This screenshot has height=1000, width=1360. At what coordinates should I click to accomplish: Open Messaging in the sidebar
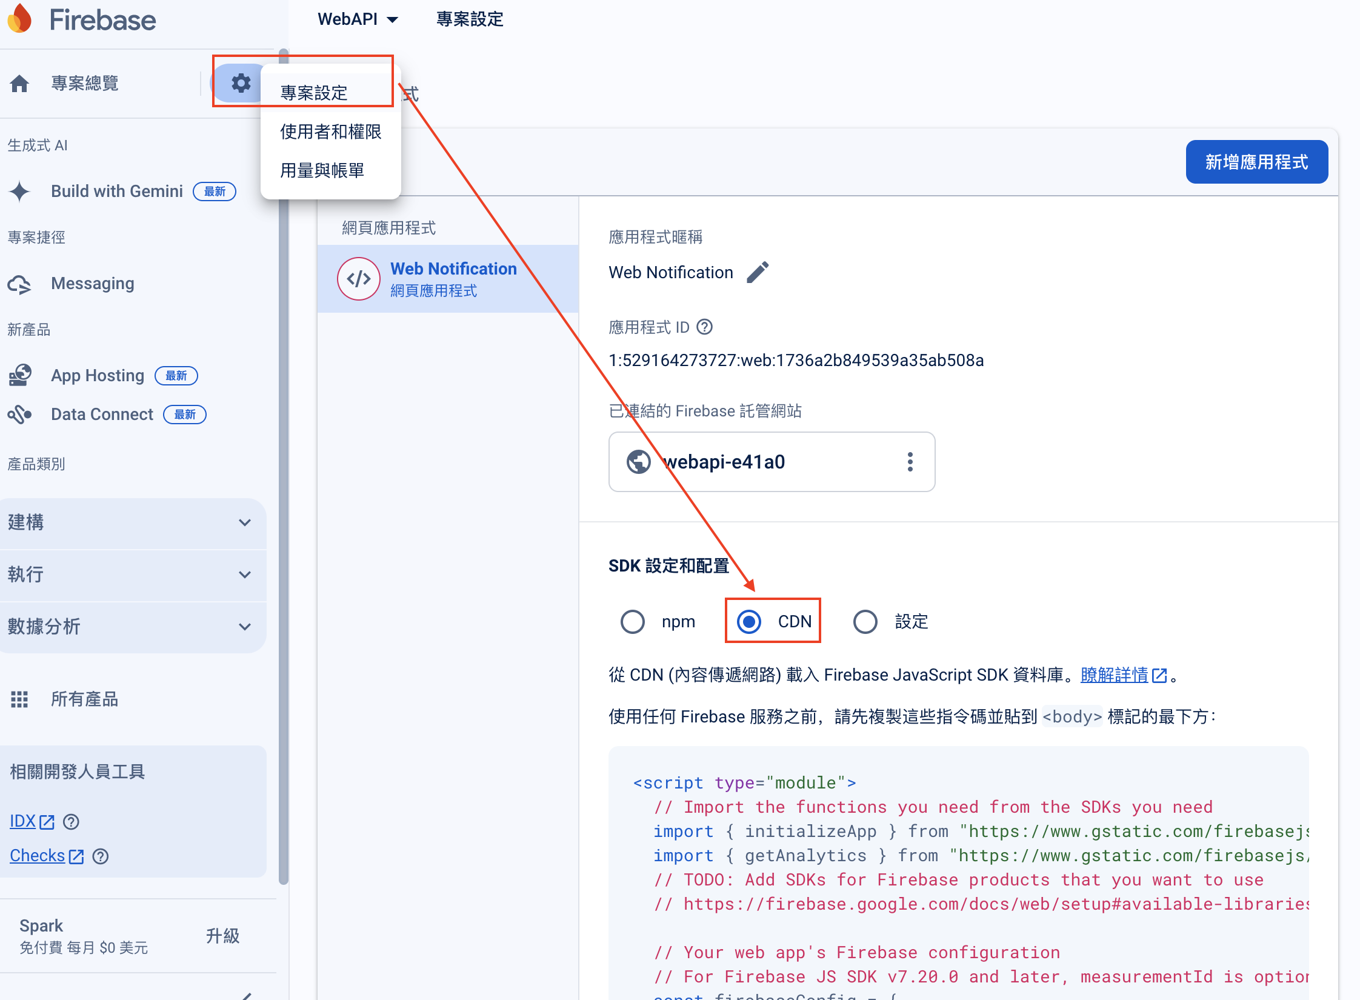tap(93, 284)
